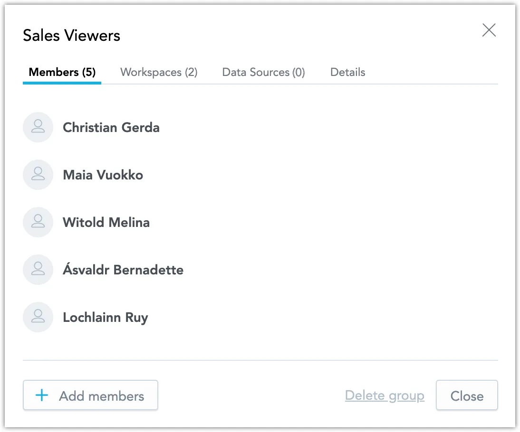Select the Members tab

62,72
